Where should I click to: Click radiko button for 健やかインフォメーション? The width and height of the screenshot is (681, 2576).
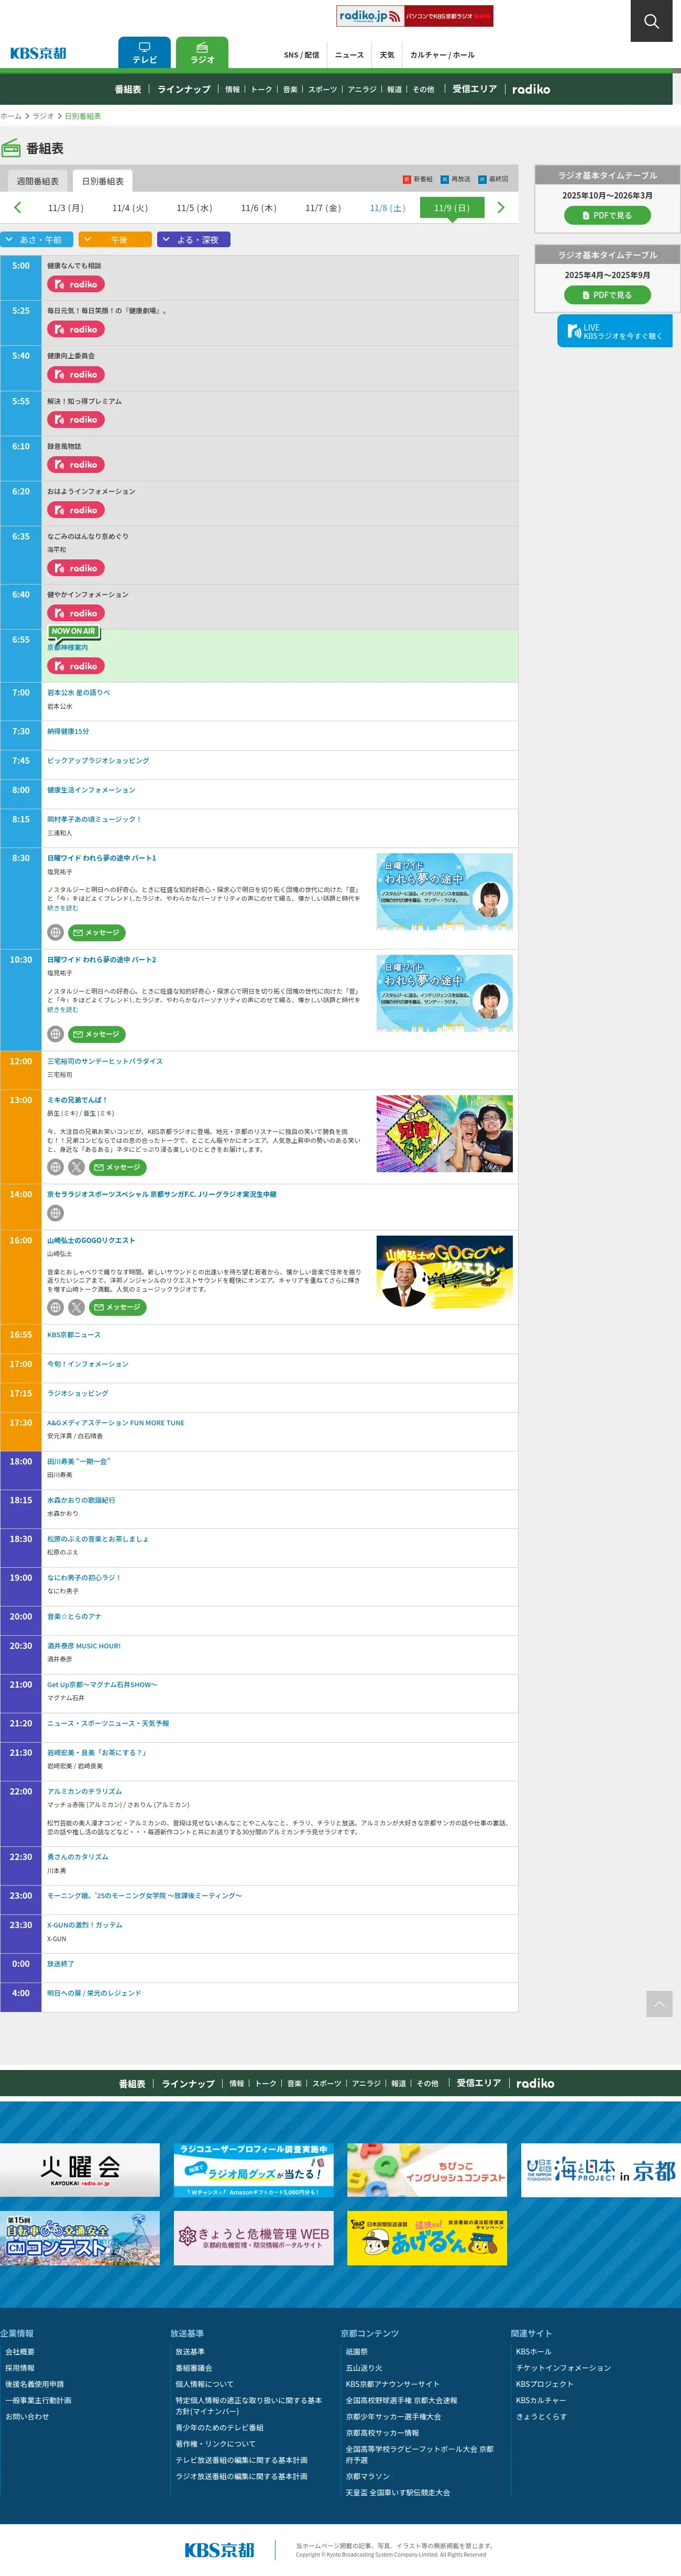pos(76,613)
